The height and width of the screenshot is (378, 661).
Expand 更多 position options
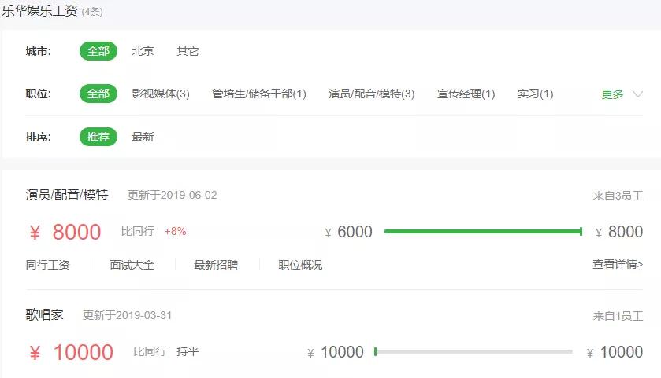tap(612, 94)
